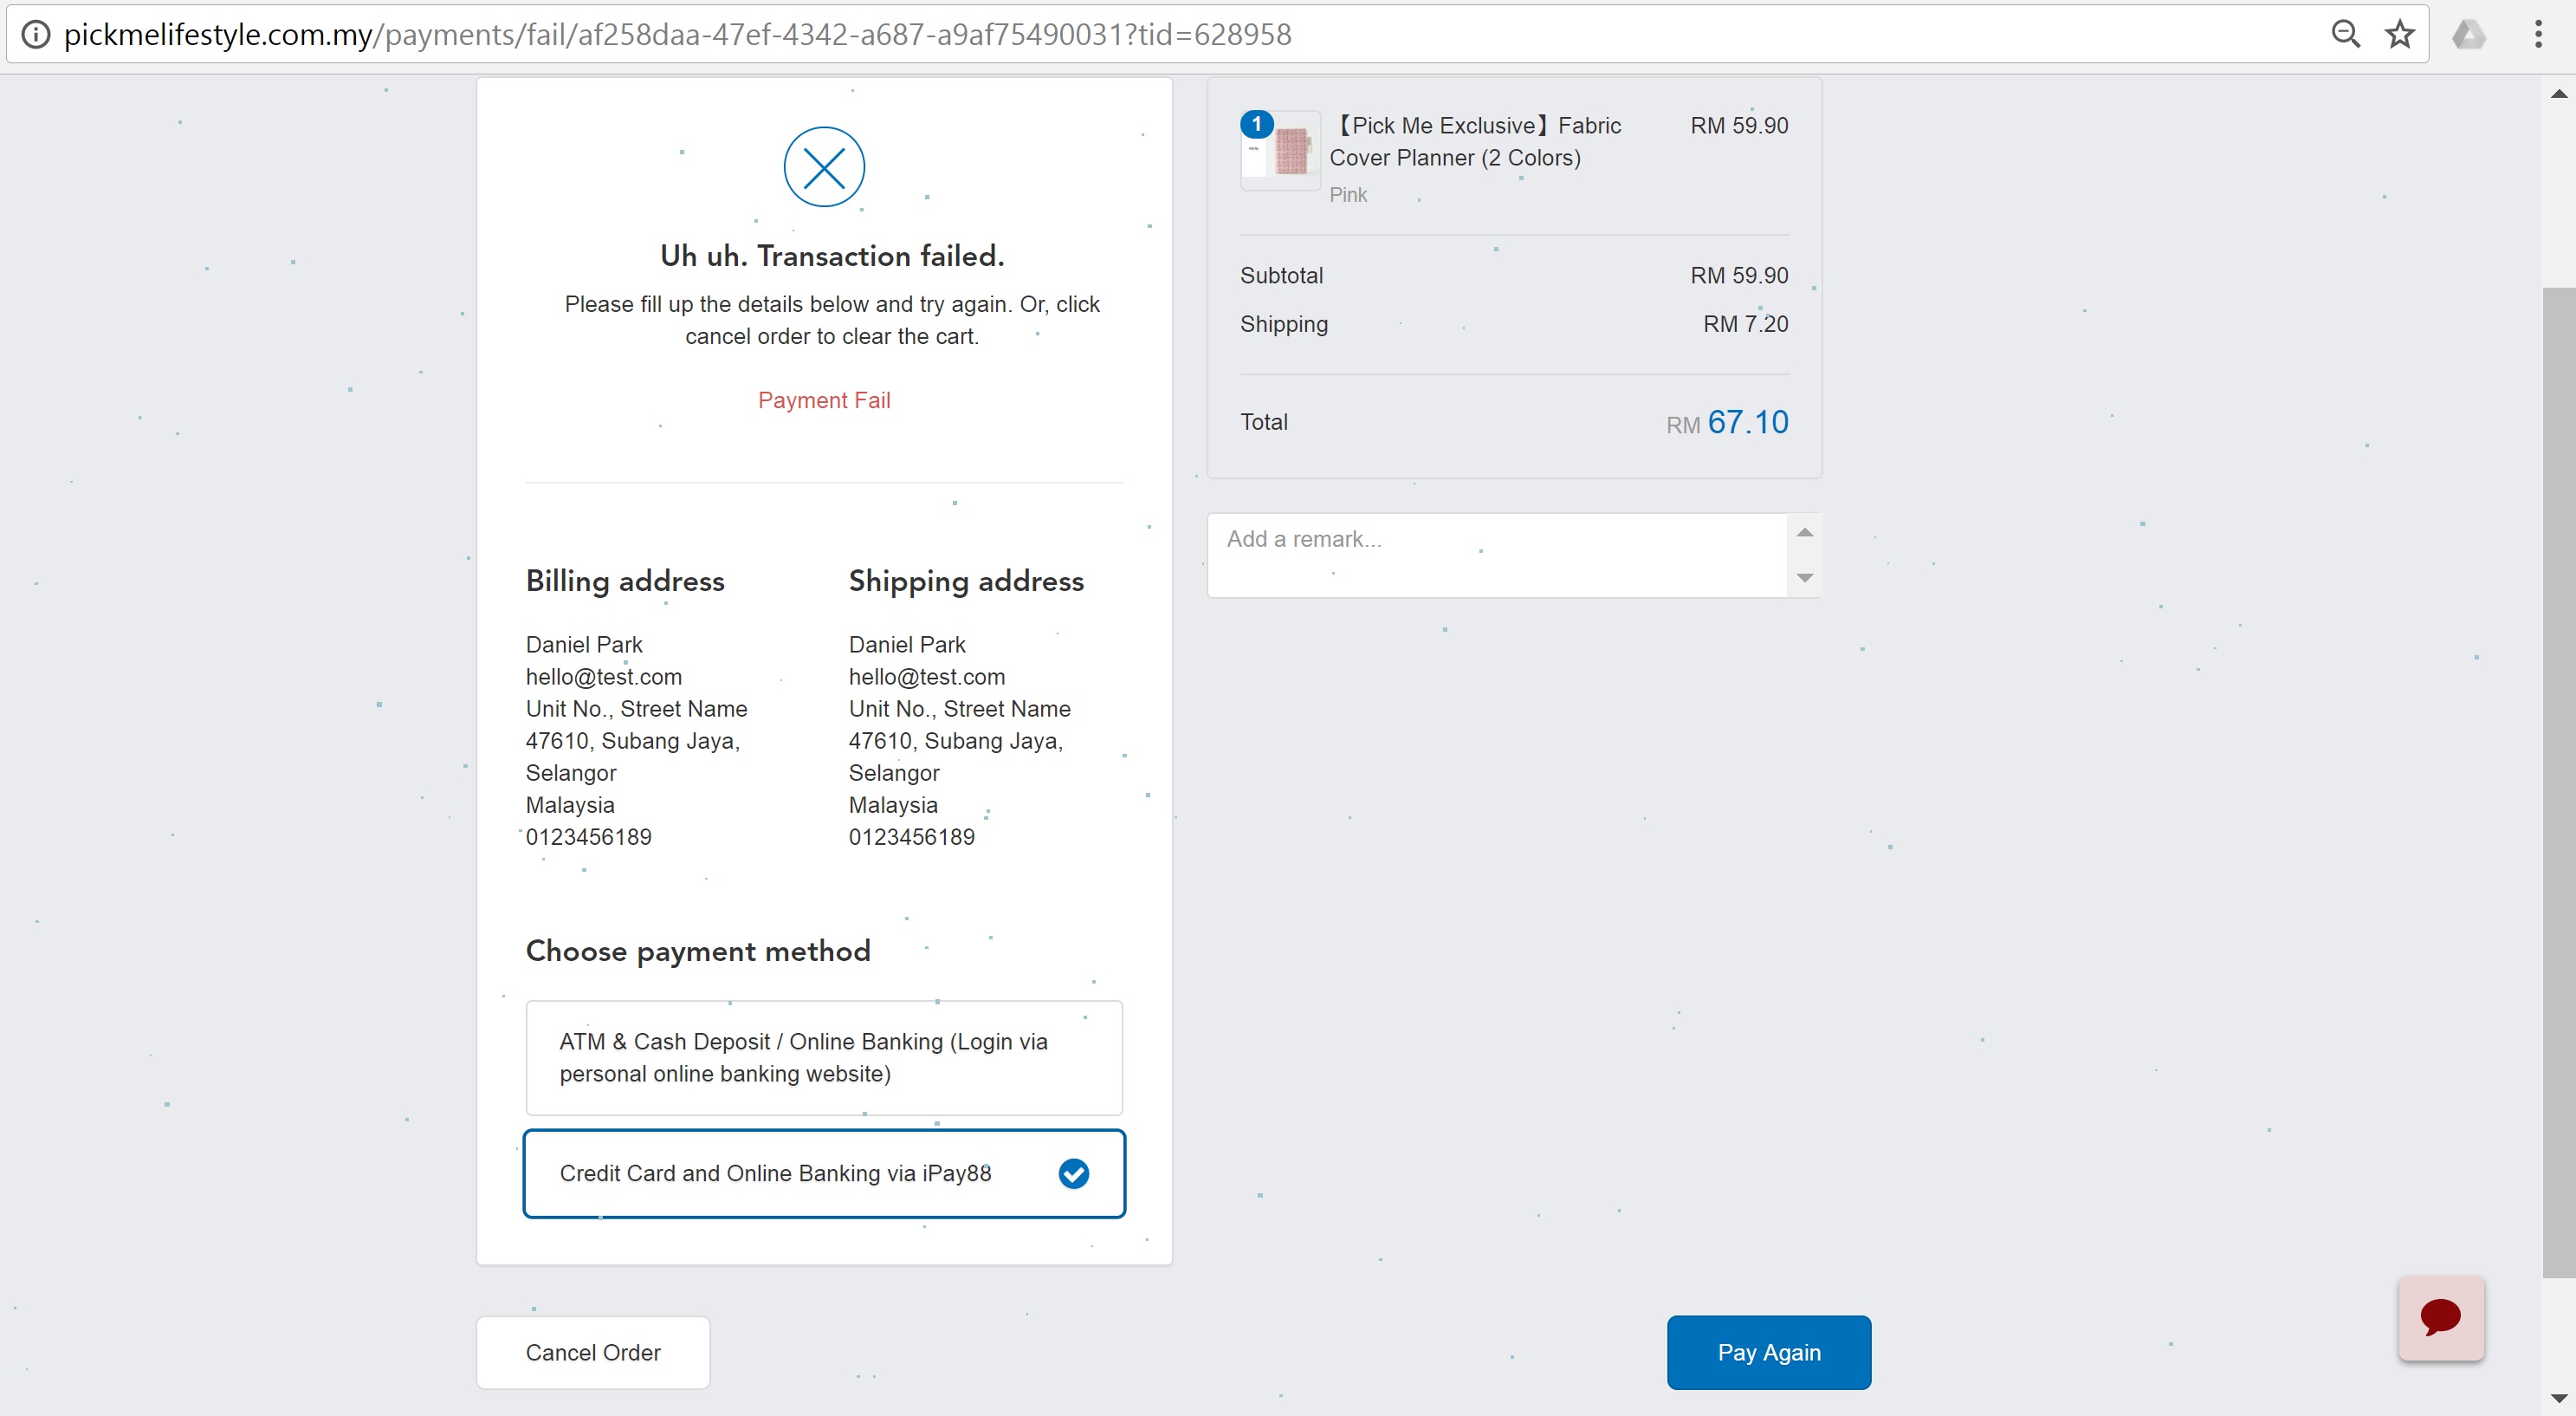Bookmark this page with the star icon
The image size is (2576, 1416).
click(2400, 34)
